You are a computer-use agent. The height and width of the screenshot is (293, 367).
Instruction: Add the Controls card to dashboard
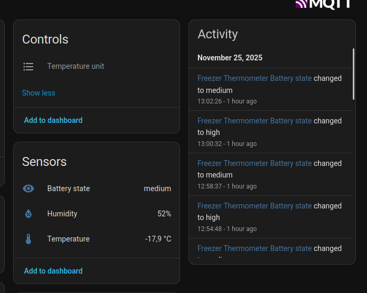pos(53,120)
